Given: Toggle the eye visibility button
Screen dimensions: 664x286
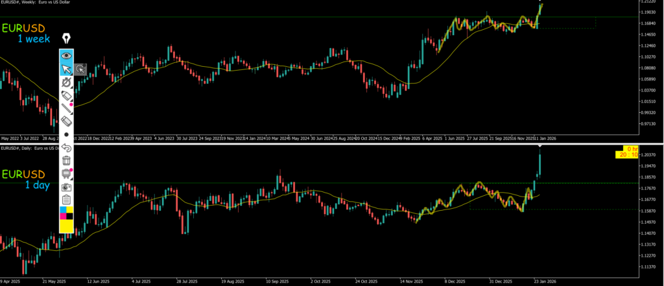Looking at the screenshot, I should [66, 56].
